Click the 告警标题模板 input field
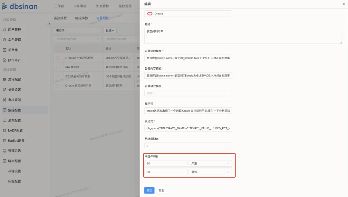This screenshot has width=348, height=197. [188, 58]
